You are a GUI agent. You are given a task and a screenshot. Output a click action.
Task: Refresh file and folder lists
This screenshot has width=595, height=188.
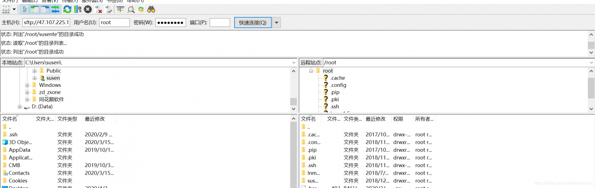[67, 9]
